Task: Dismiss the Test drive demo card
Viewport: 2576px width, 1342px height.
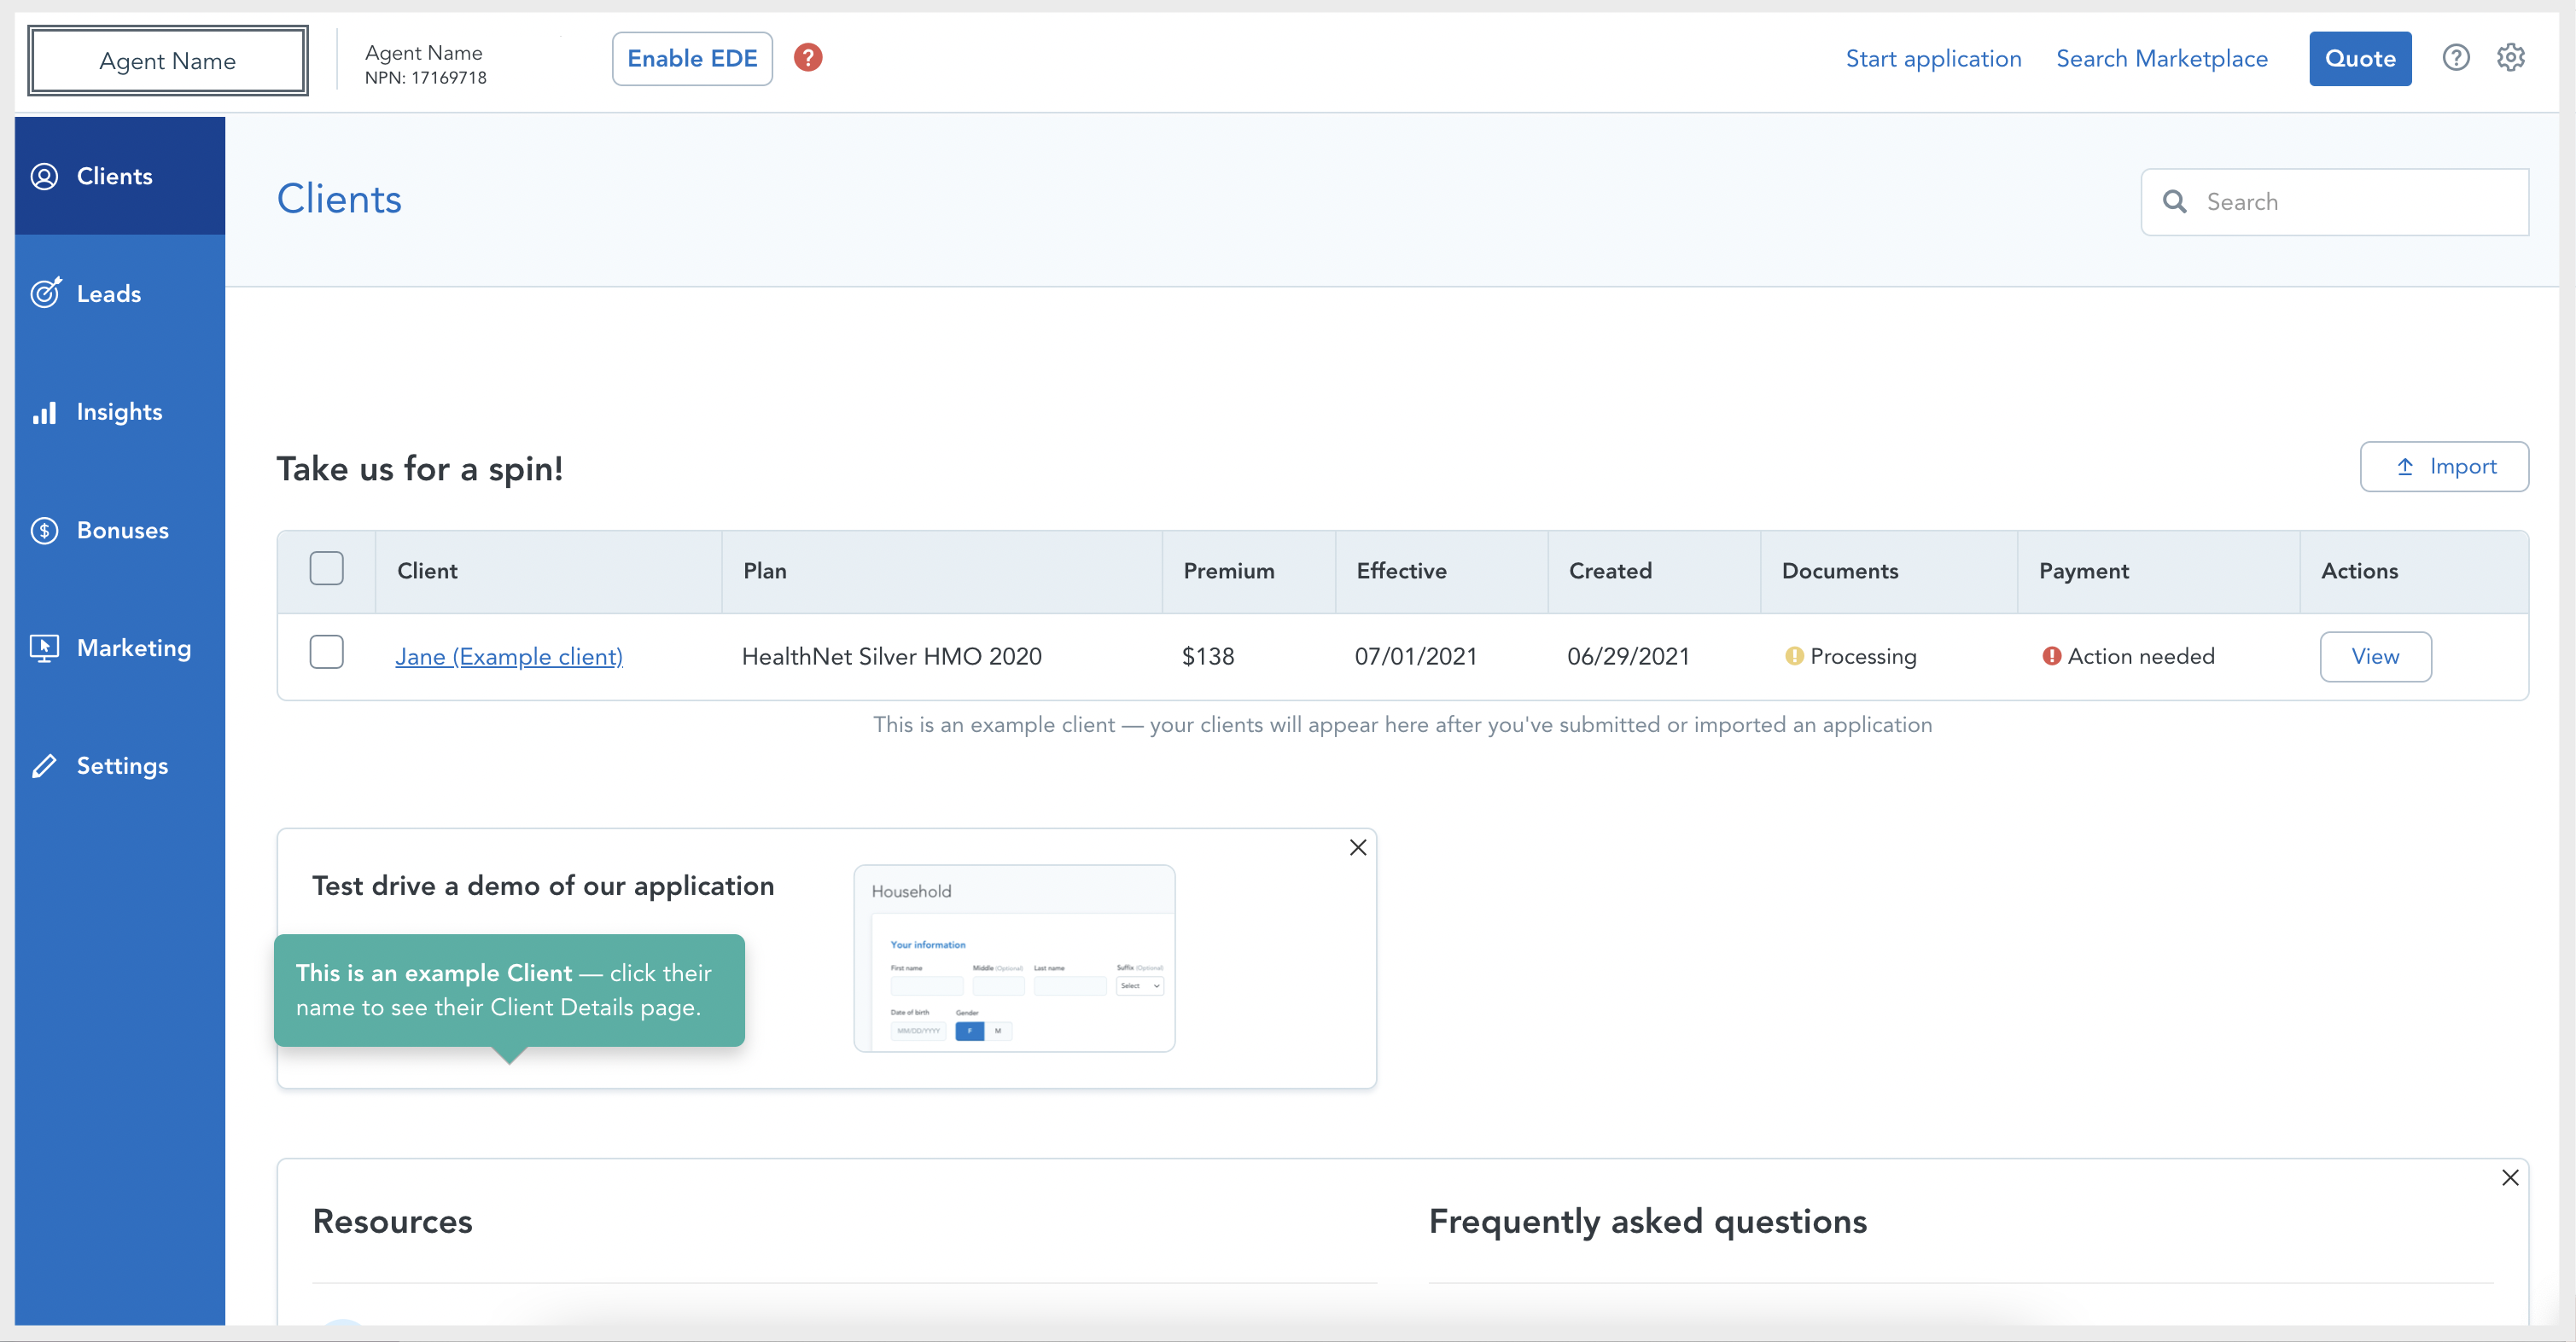Action: click(1357, 847)
